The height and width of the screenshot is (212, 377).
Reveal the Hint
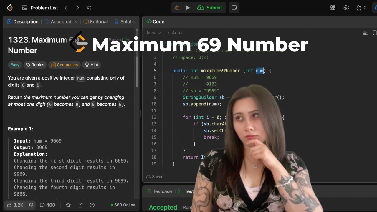coord(92,65)
